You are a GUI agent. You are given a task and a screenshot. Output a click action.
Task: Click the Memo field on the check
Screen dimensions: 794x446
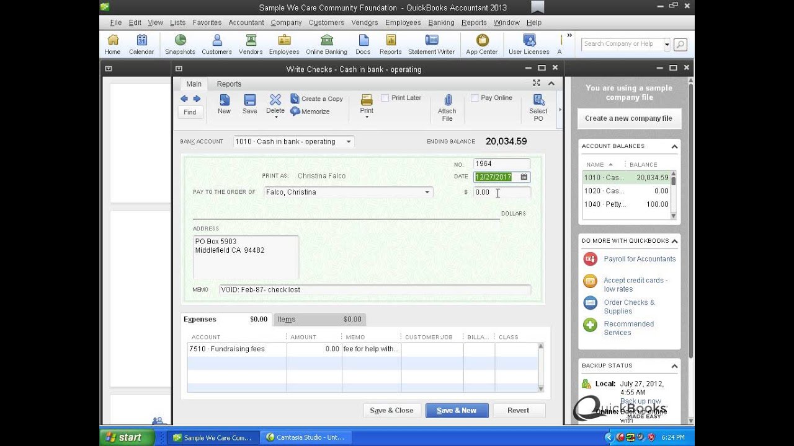click(x=375, y=290)
